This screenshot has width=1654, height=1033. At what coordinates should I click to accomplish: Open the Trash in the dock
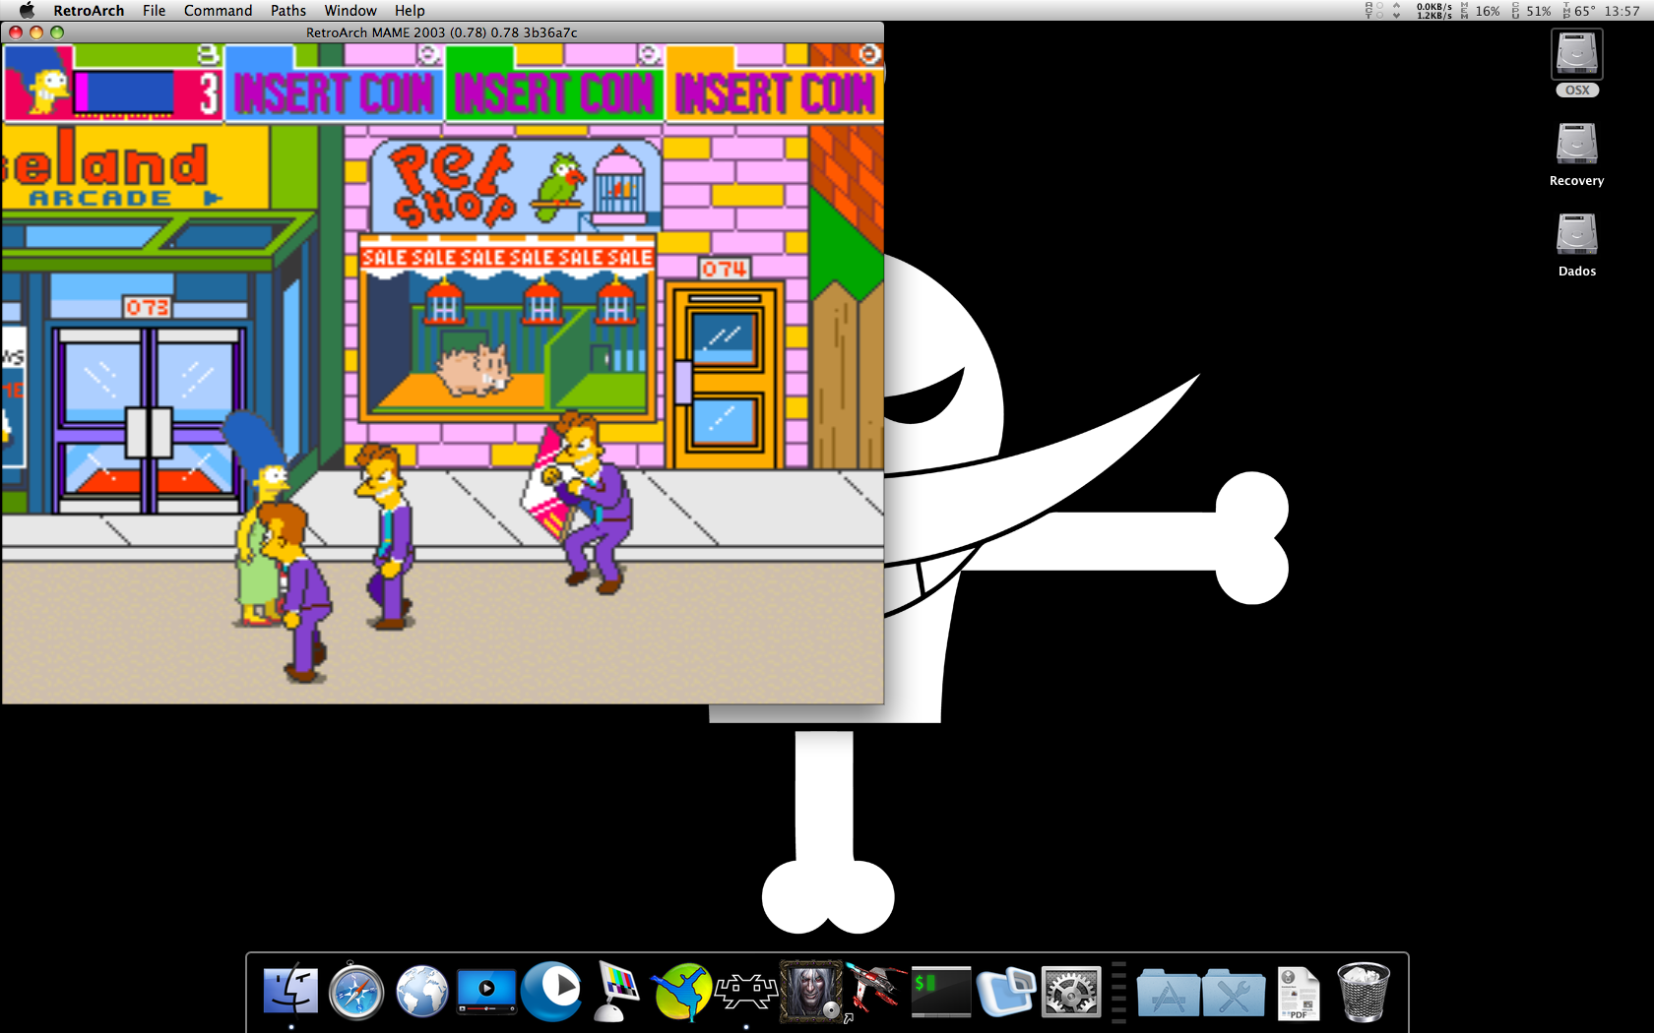pyautogui.click(x=1363, y=992)
